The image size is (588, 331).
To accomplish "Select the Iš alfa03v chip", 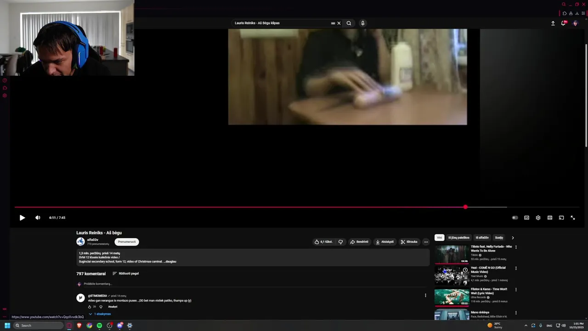I will (x=482, y=238).
